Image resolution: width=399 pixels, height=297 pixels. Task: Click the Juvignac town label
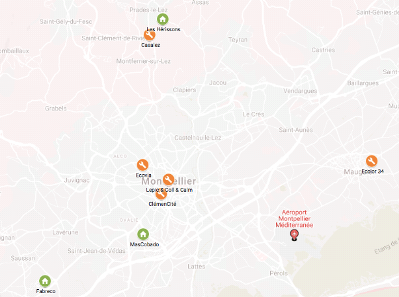pos(77,181)
